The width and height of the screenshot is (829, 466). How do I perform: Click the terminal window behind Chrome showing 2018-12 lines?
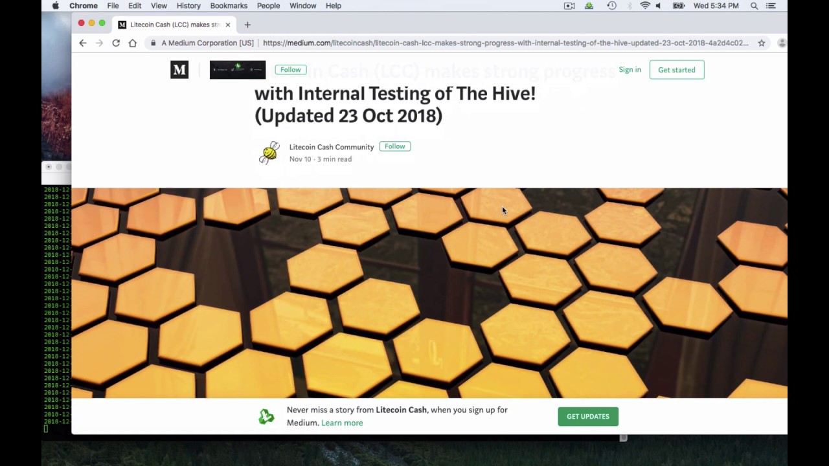pos(56,304)
